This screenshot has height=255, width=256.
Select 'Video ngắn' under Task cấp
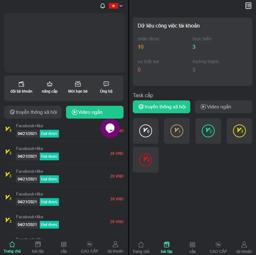223,107
